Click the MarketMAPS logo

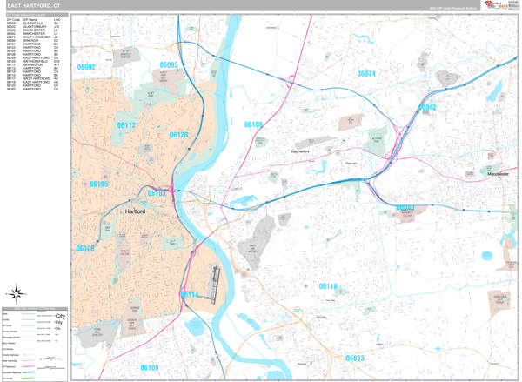click(504, 6)
